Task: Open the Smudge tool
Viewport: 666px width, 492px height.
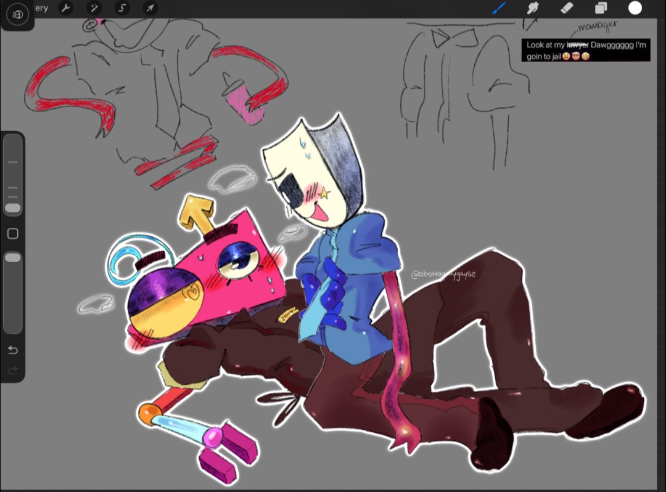Action: 533,9
